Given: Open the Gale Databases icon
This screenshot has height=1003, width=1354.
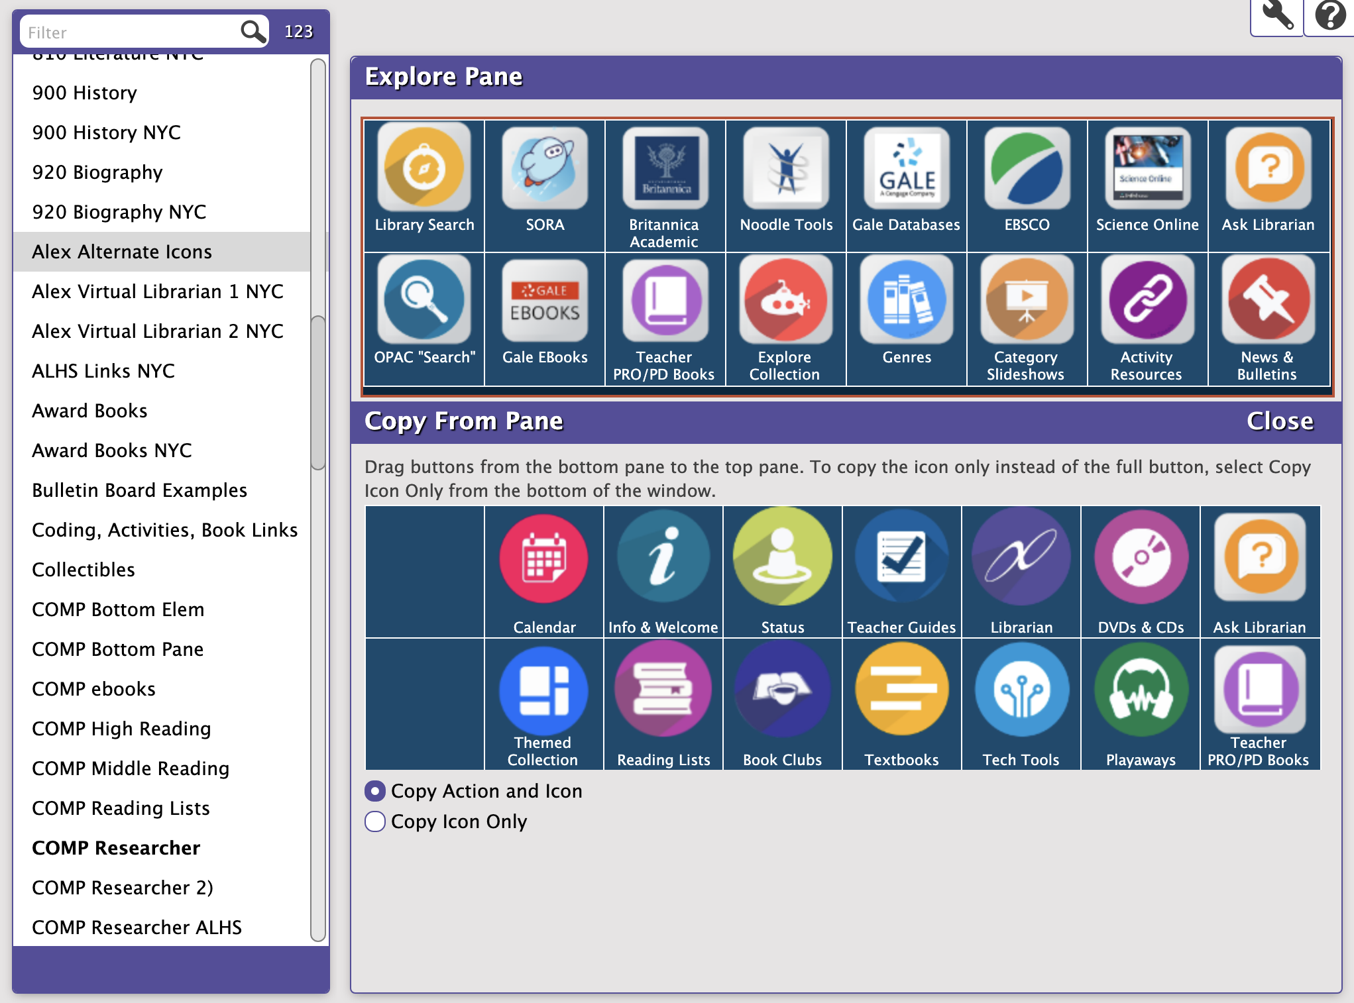Looking at the screenshot, I should (x=907, y=168).
